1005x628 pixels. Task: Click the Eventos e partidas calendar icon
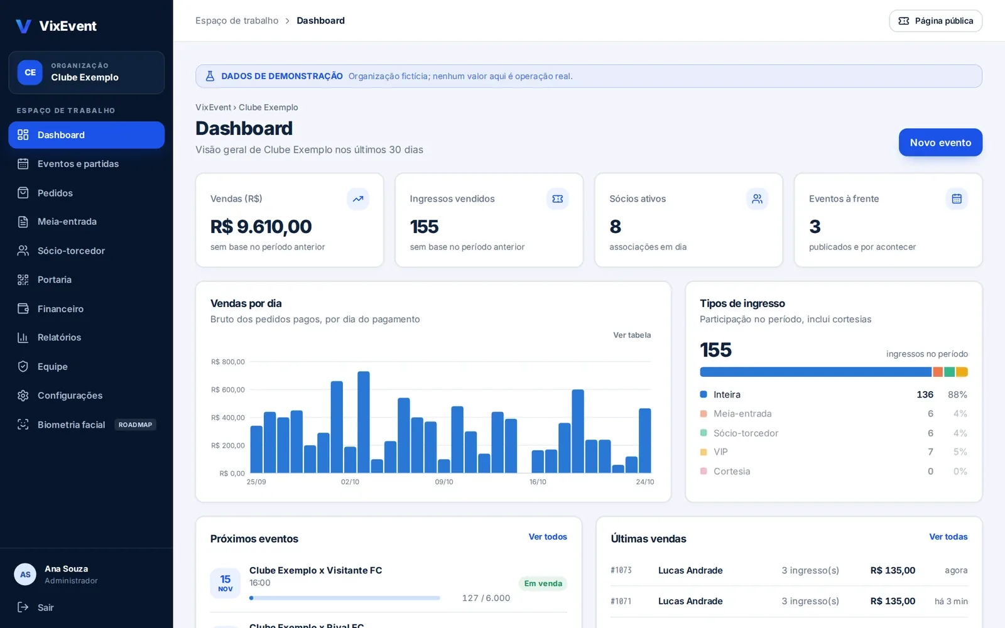pos(23,164)
